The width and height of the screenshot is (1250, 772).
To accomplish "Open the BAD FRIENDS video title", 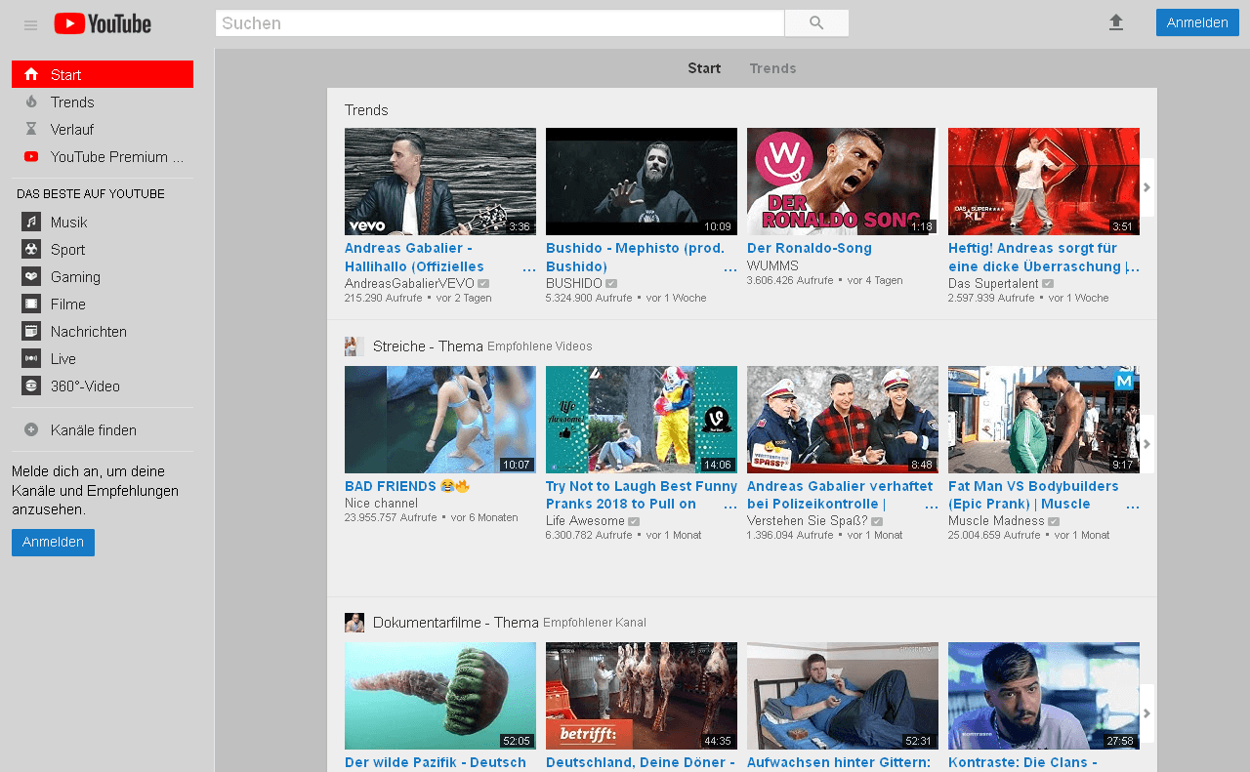I will pyautogui.click(x=407, y=486).
